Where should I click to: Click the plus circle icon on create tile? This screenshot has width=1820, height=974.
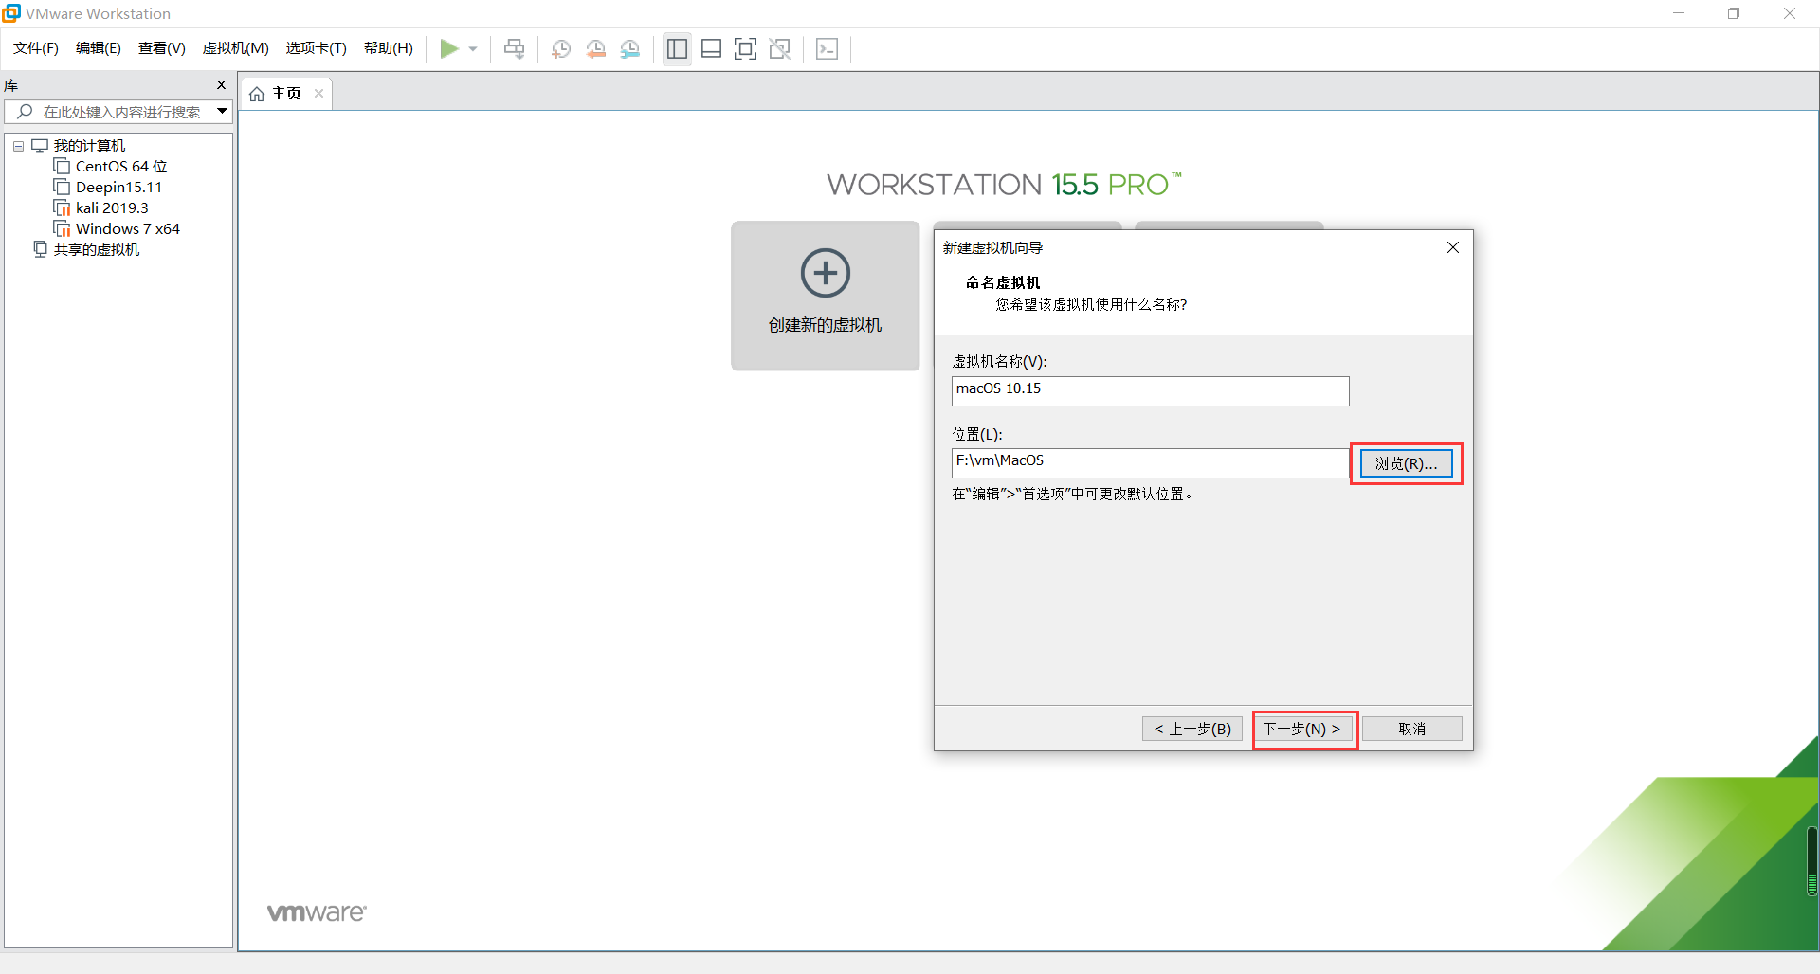[x=826, y=273]
